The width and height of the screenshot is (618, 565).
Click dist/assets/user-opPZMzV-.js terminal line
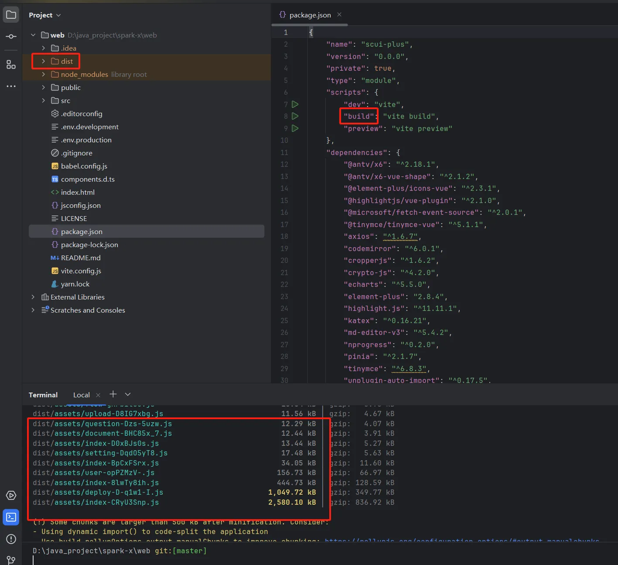tap(94, 472)
